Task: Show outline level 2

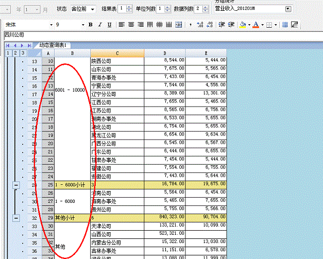Action: 15,53
